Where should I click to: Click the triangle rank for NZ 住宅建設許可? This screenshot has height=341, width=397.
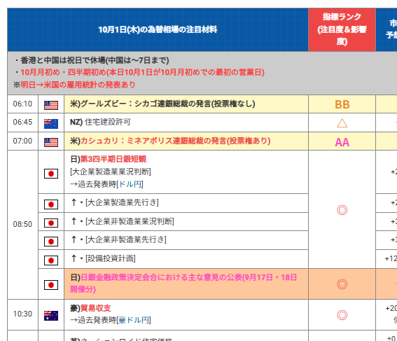tap(342, 123)
